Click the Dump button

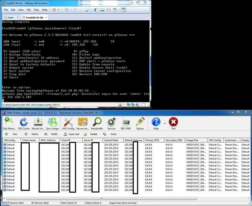110,134
